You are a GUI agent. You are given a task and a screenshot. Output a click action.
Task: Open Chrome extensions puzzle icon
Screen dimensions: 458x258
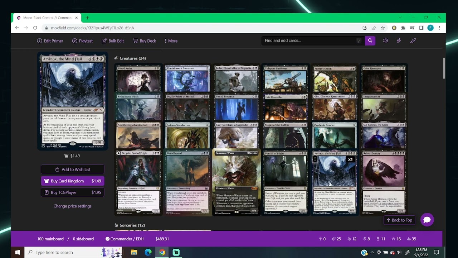point(403,28)
